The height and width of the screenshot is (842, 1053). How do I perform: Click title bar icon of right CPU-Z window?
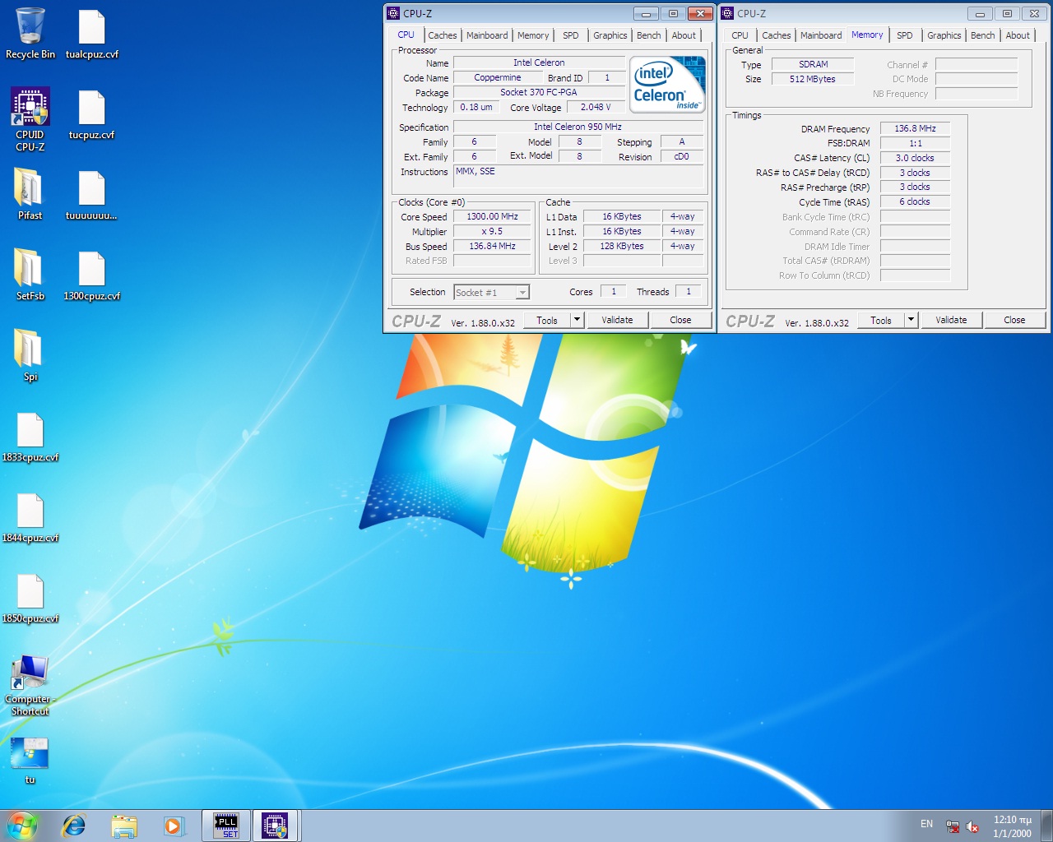(x=727, y=13)
